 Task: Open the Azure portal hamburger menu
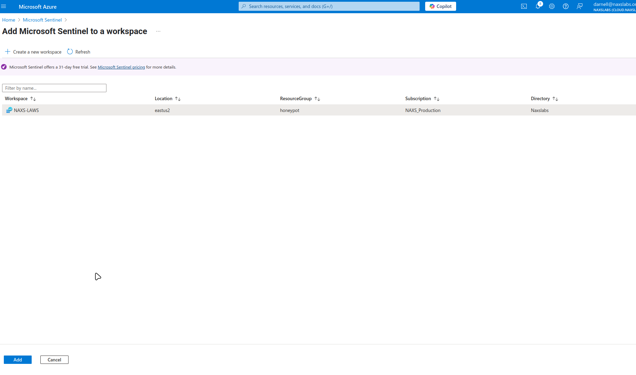(x=4, y=6)
